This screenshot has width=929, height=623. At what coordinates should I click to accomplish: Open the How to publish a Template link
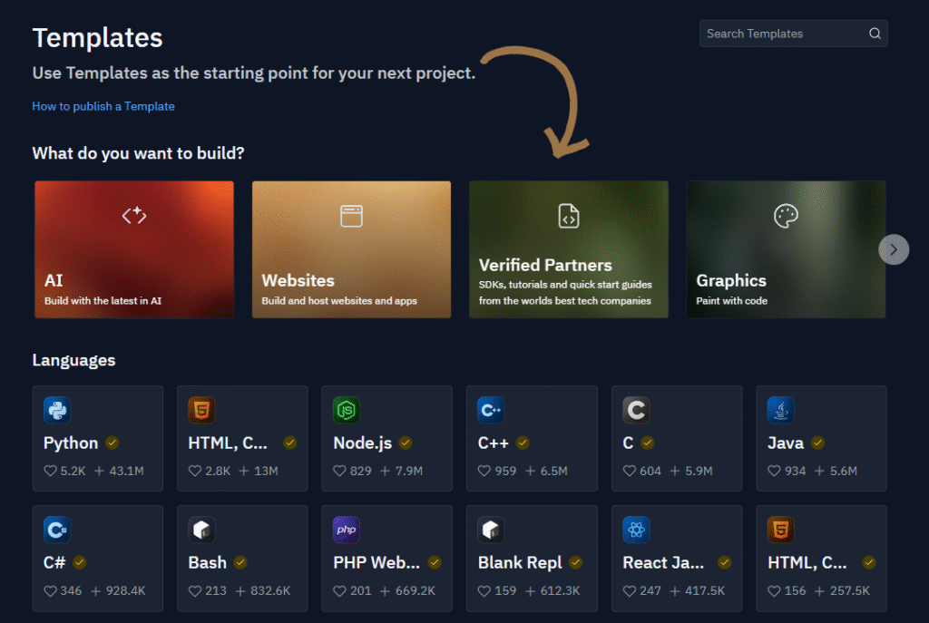point(103,106)
